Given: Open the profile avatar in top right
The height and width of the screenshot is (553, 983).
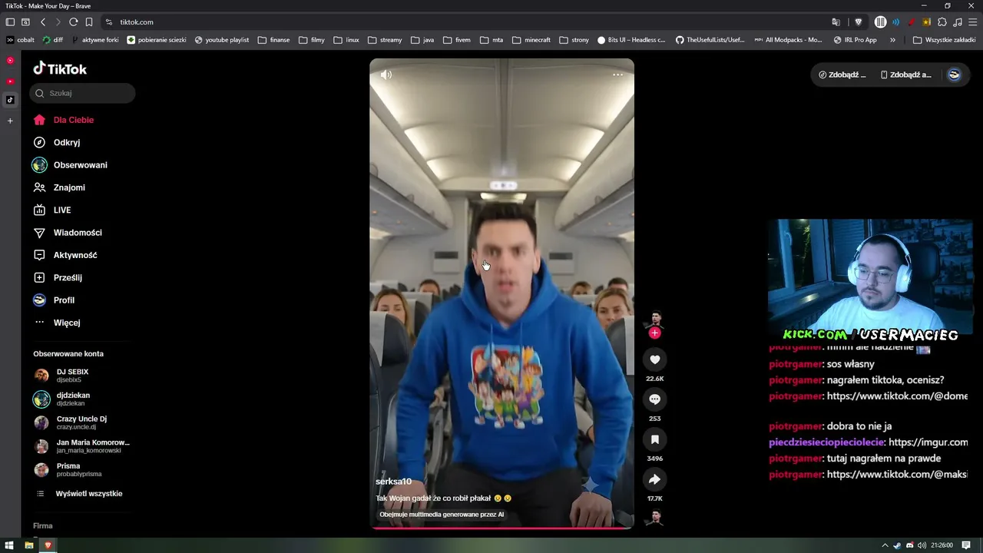Looking at the screenshot, I should (x=955, y=75).
